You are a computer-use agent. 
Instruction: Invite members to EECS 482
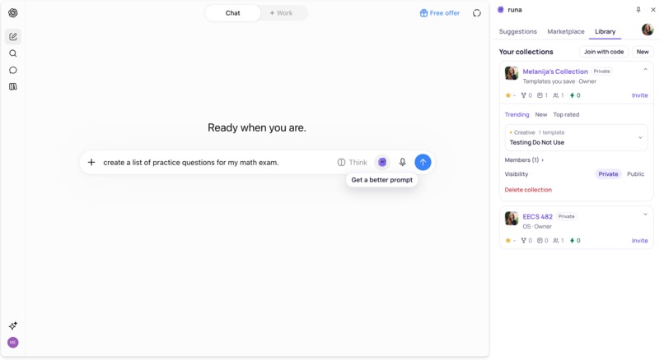(639, 241)
